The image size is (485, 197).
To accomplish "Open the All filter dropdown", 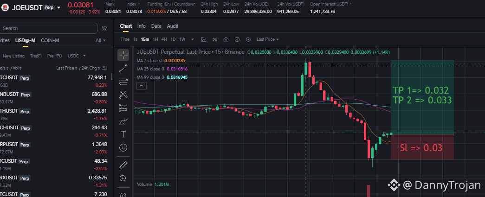I will pos(101,40).
